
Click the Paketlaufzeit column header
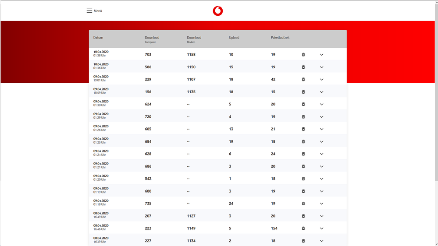click(x=280, y=38)
